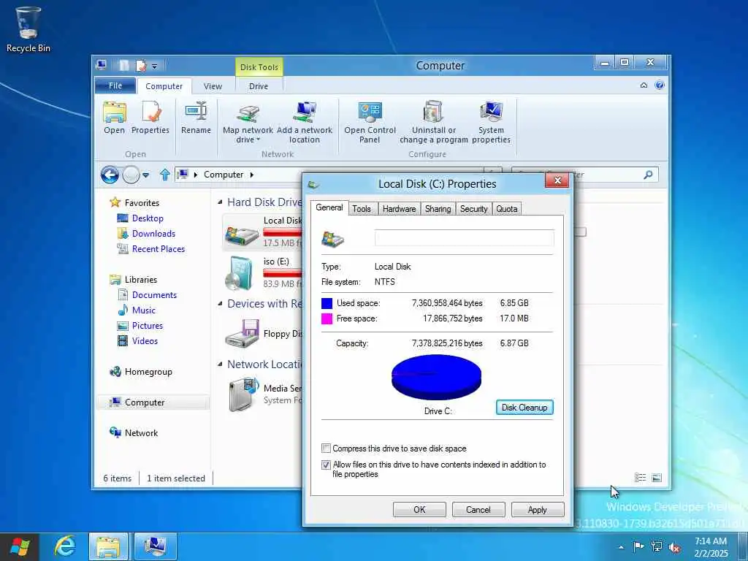748x561 pixels.
Task: Click the Action Center flag tray icon
Action: (x=638, y=546)
